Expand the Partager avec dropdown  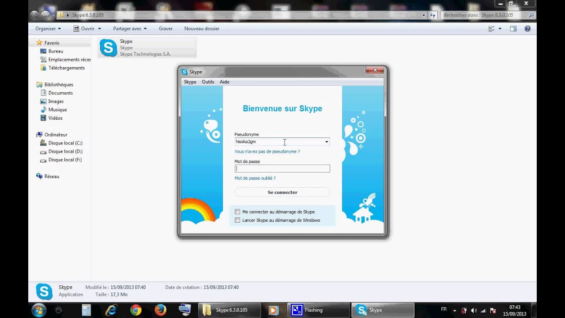pyautogui.click(x=130, y=29)
